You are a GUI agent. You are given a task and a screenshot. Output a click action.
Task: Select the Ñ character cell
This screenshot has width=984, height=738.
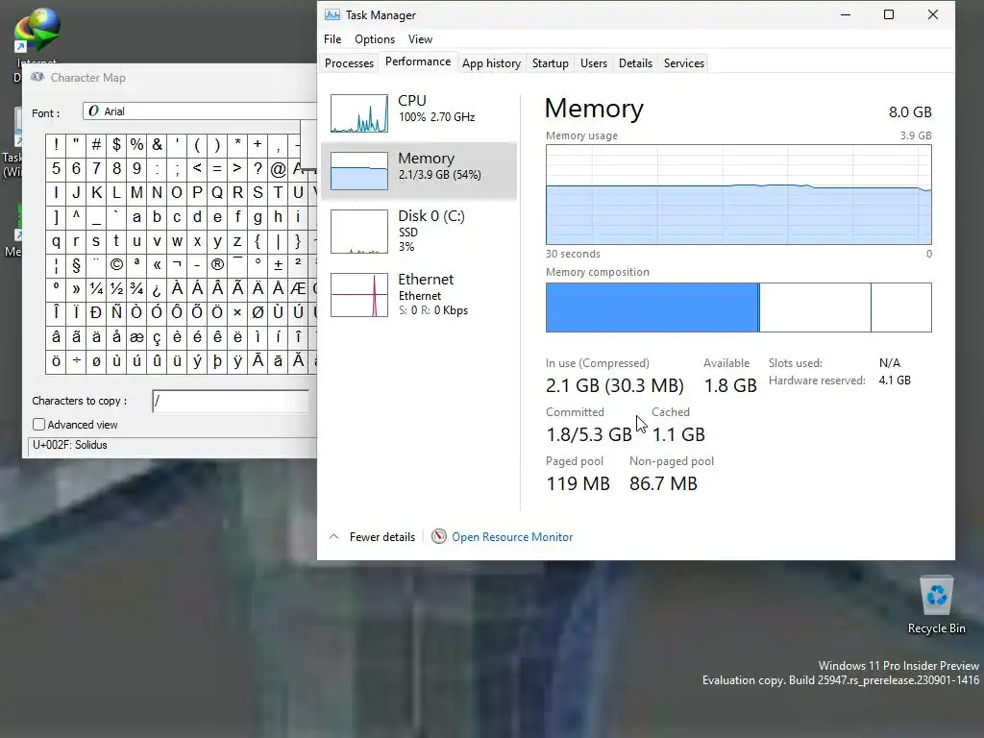pyautogui.click(x=116, y=312)
